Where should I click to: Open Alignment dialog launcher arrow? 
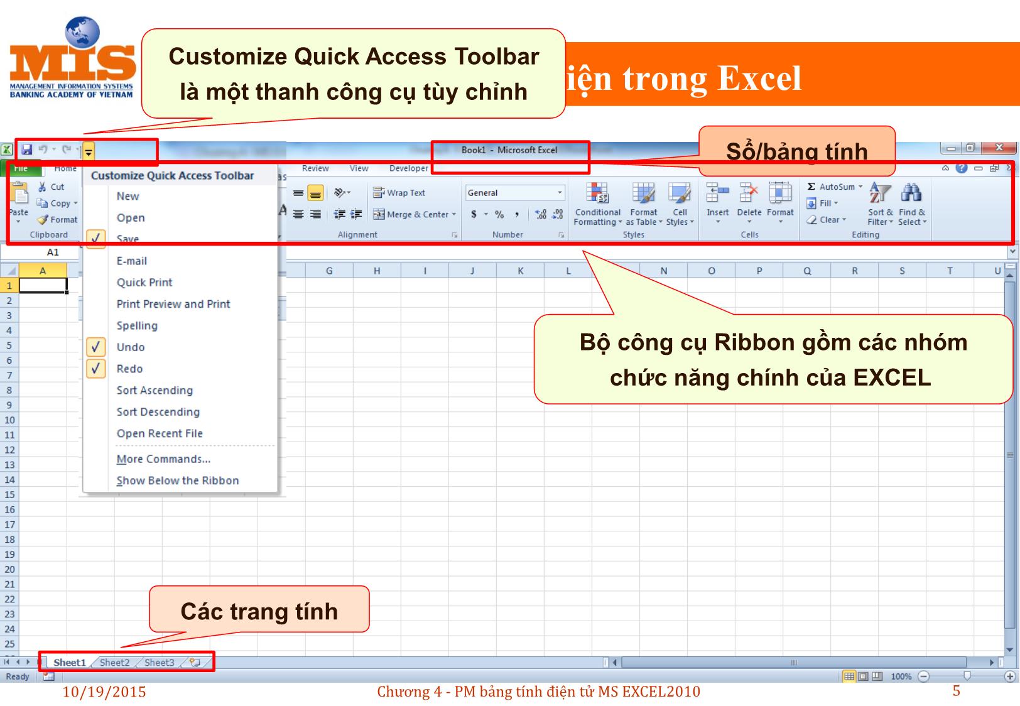(454, 235)
